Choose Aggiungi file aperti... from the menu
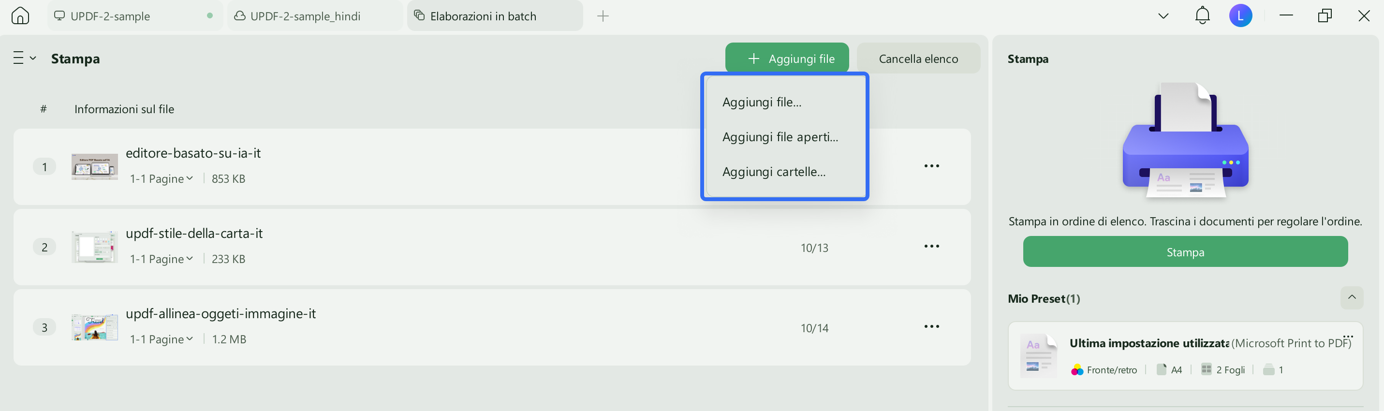This screenshot has height=411, width=1384. (780, 137)
